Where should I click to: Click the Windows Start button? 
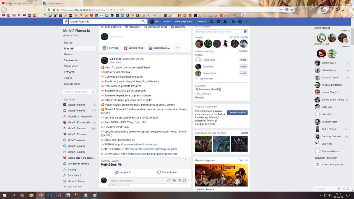coord(4,195)
